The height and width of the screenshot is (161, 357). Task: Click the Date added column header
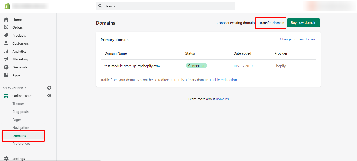pos(242,53)
